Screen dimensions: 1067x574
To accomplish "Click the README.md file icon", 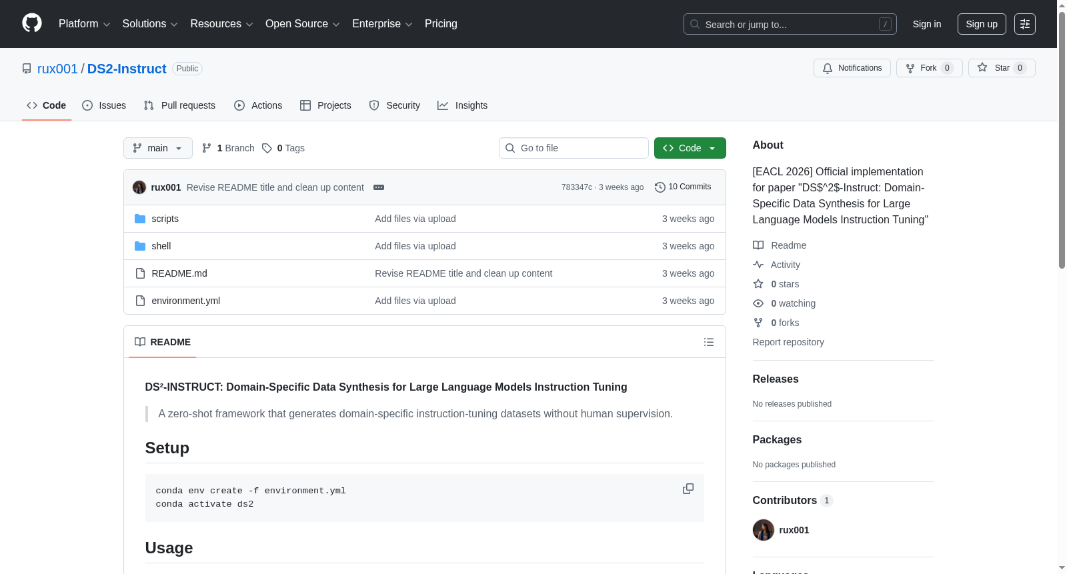I will coord(140,273).
